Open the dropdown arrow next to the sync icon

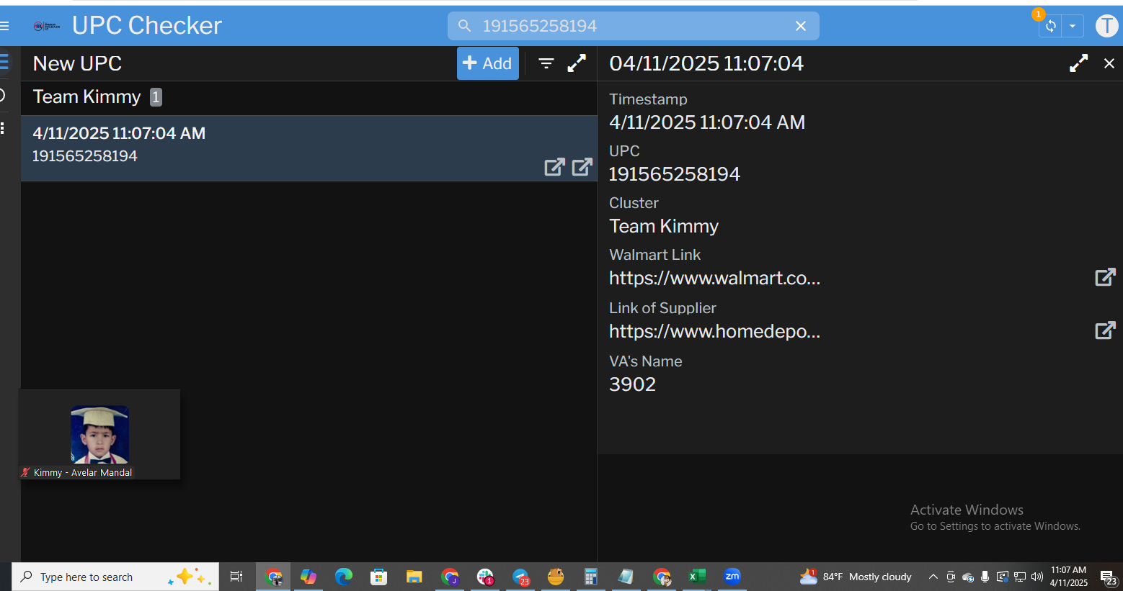[1073, 26]
